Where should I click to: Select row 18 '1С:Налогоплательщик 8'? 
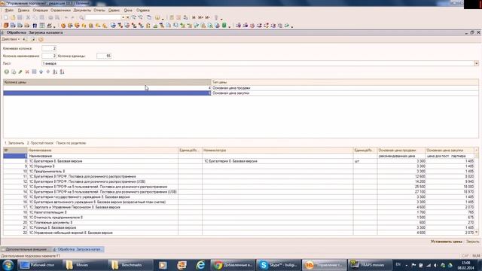(239, 212)
